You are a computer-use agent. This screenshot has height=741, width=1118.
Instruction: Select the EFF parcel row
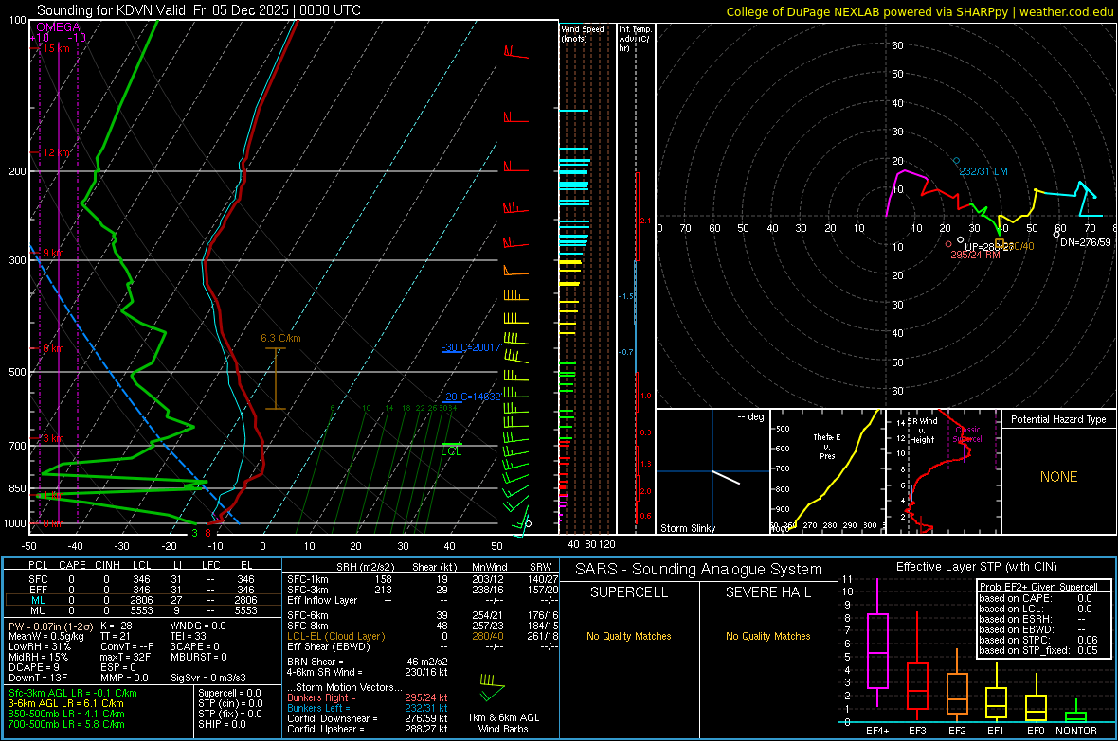coord(143,590)
